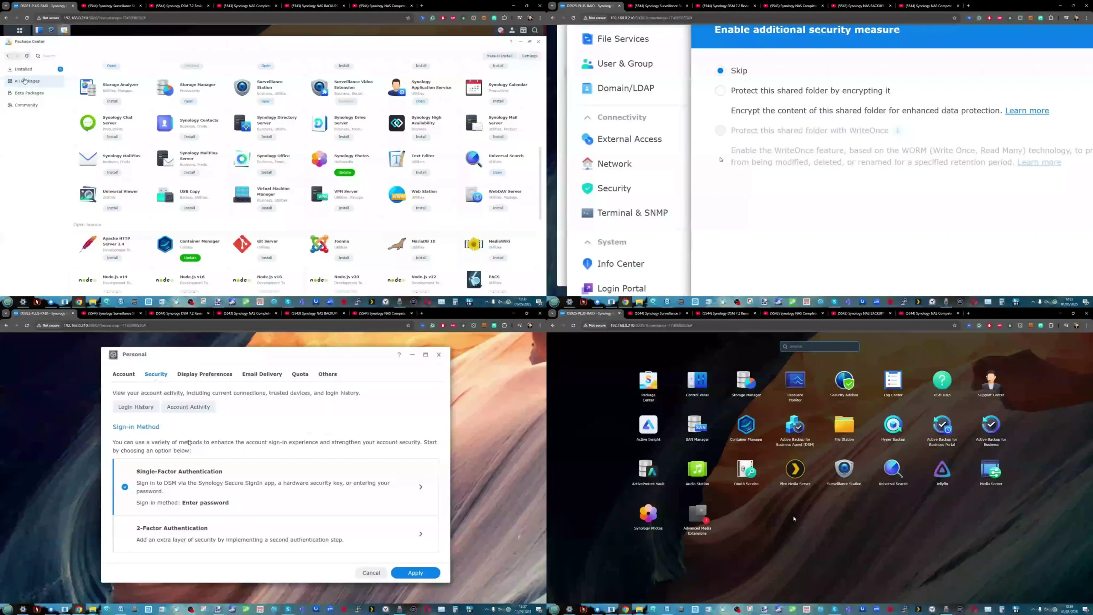
Task: Open the DSM notifications chat bubble icon
Action: click(x=501, y=30)
